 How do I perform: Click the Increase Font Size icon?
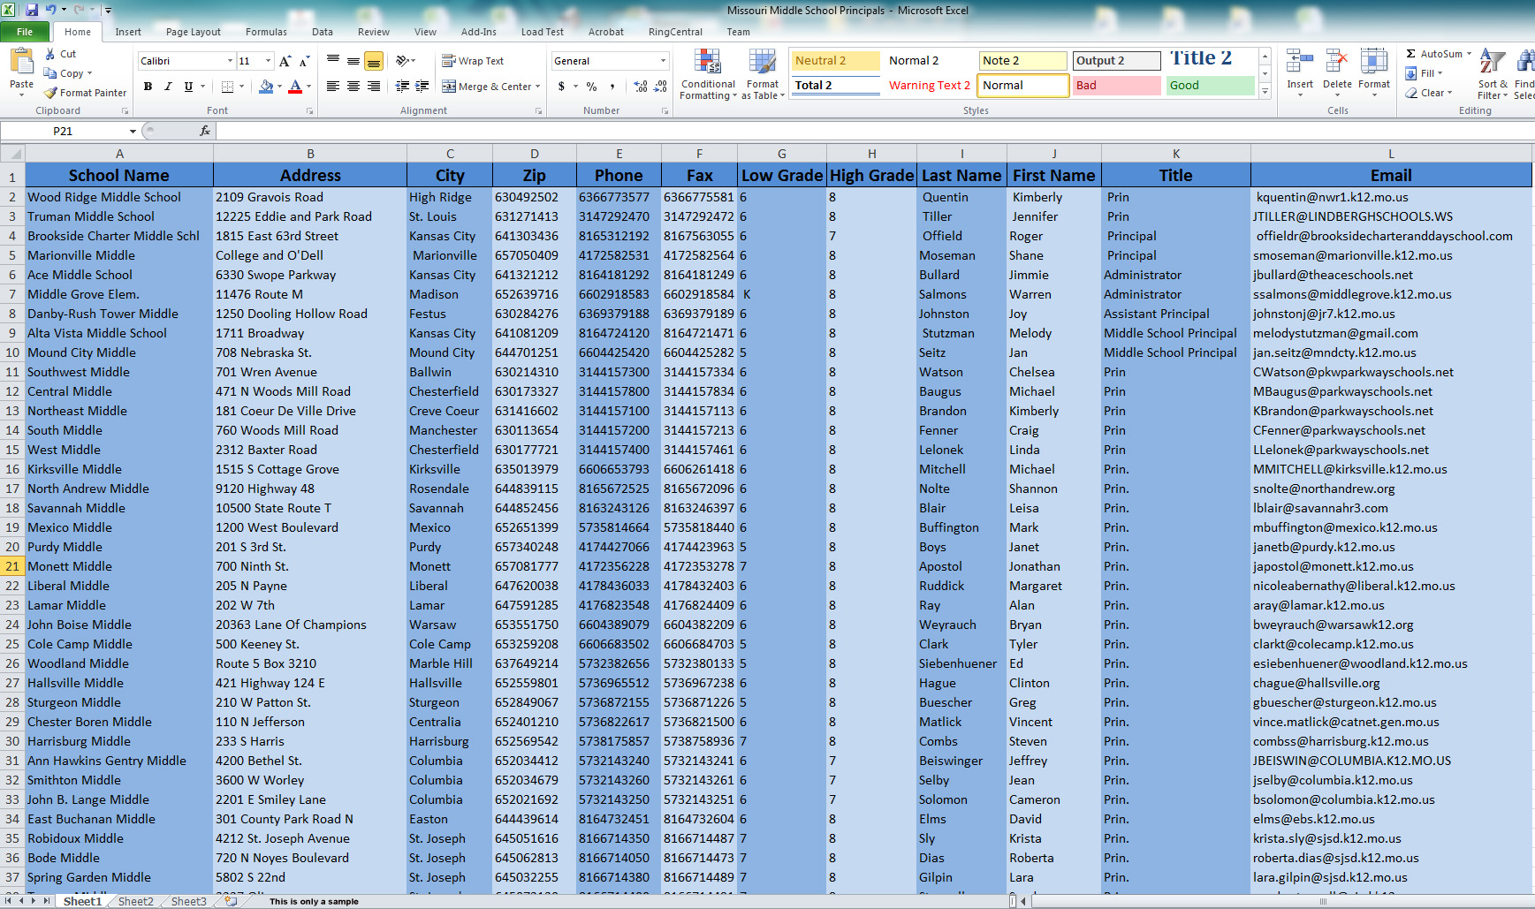pos(285,61)
